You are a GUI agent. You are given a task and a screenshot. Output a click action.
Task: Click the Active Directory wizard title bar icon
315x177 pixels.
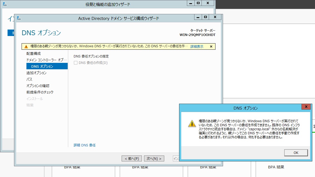coord(19,18)
